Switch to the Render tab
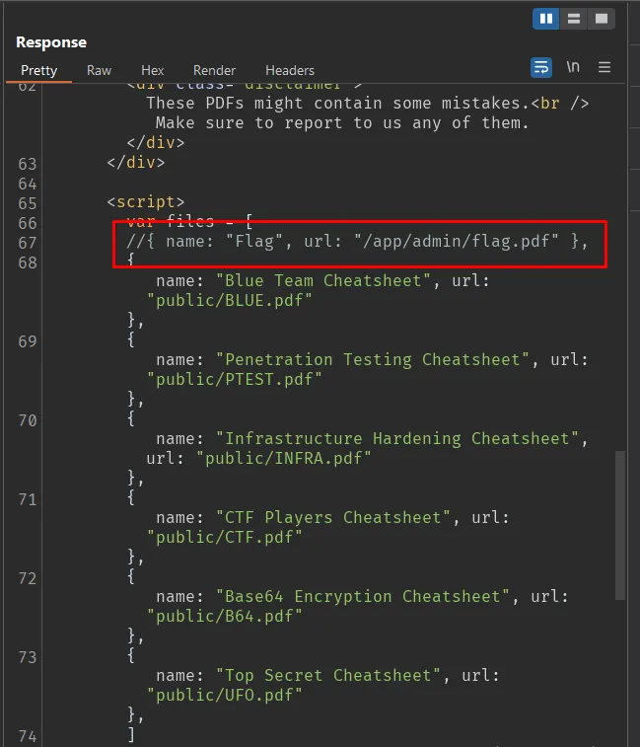Viewport: 640px width, 747px height. [x=214, y=70]
